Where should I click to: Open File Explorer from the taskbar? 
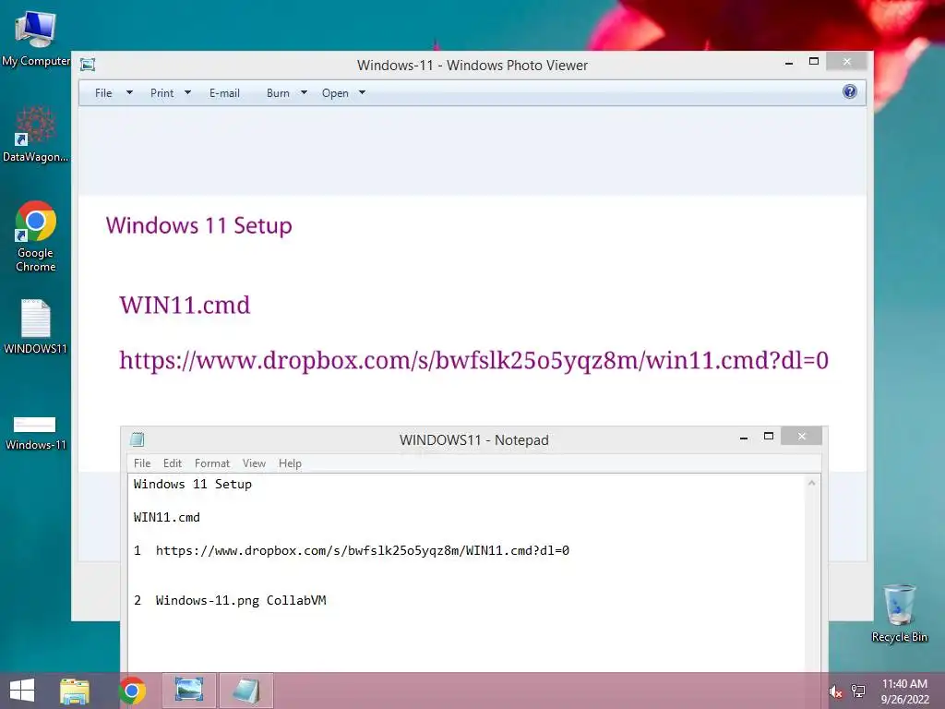coord(75,691)
